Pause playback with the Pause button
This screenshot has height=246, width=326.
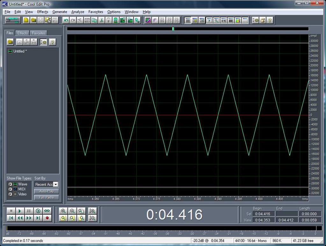pos(29,211)
